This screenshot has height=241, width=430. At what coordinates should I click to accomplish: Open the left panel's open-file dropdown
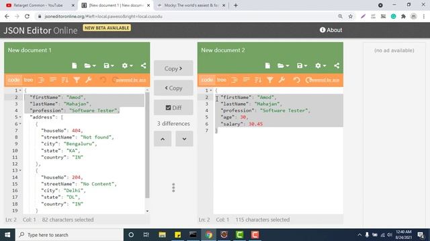(x=90, y=66)
